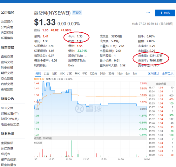
Task: Click the 空头回补天数 0.52 value
Action: [123, 65]
